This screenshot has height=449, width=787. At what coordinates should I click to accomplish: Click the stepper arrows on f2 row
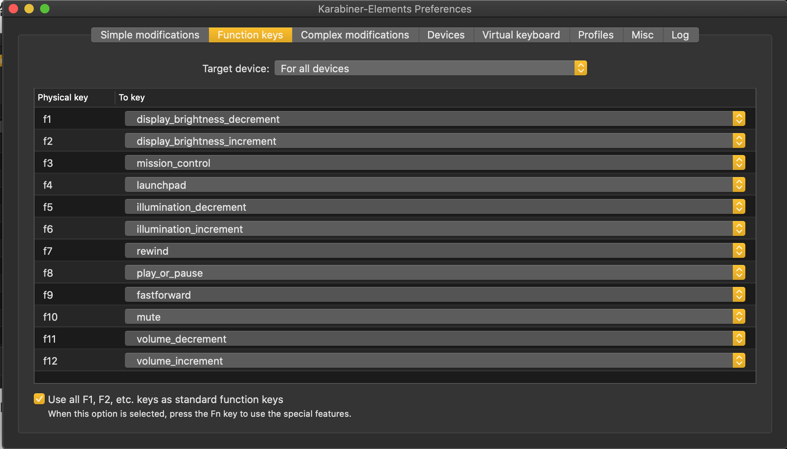(739, 141)
